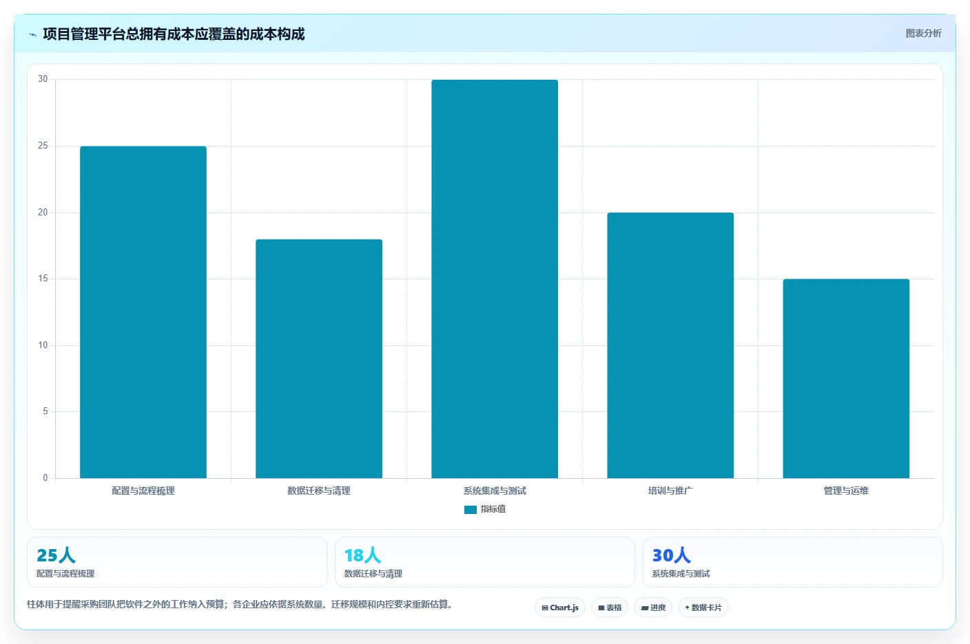The height and width of the screenshot is (644, 970).
Task: Click the x-axis label 配置与流程梳理
Action: (x=143, y=491)
